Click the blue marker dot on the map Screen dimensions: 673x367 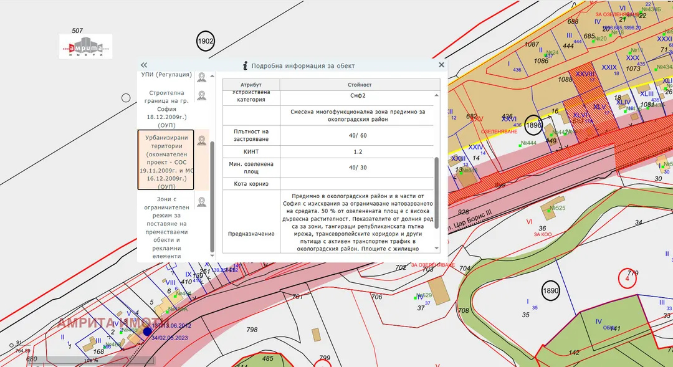tap(147, 331)
